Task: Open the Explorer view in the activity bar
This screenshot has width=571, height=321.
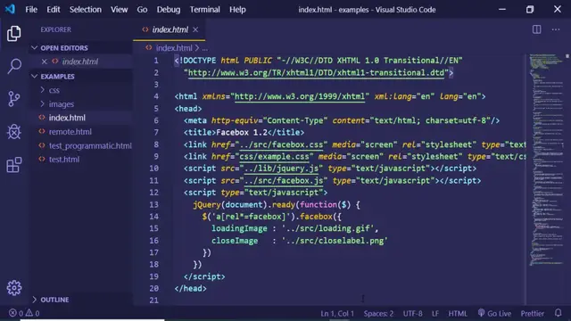Action: (14, 34)
